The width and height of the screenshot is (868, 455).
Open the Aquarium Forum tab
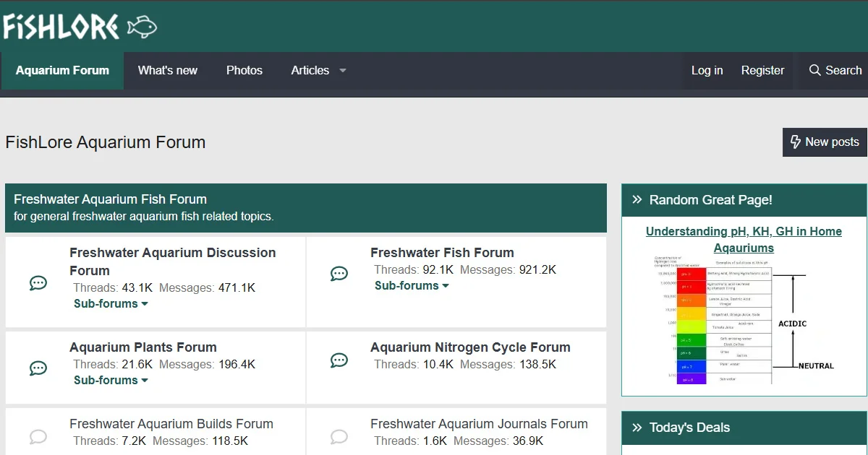tap(62, 71)
